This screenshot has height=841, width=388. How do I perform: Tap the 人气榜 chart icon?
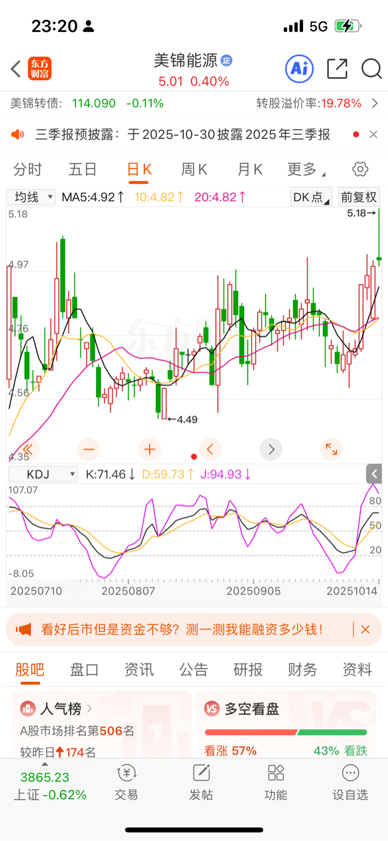click(x=27, y=709)
